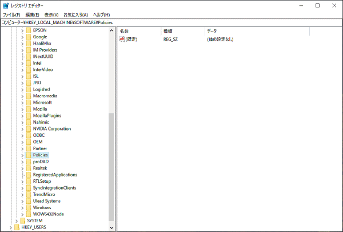Screen dimensions: 343x232
Task: Click the folder icon next to Mozilla
Action: (29, 109)
